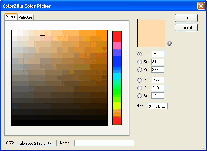Click the H value input box
Image resolution: width=207 pixels, height=151 pixels.
click(158, 54)
